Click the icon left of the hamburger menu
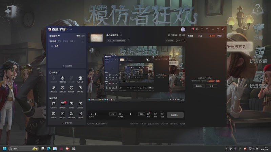This screenshot has width=271, height=152. point(202,29)
